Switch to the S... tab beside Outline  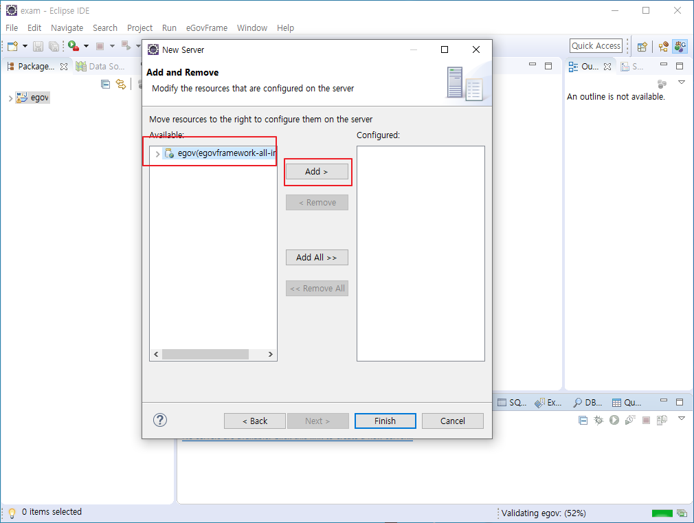pyautogui.click(x=631, y=67)
